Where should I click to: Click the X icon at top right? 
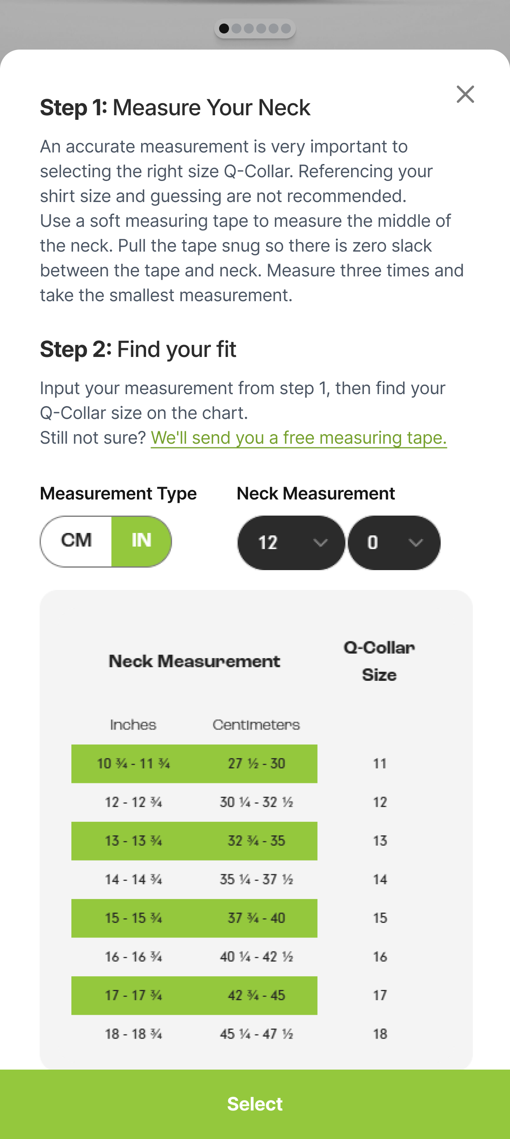(465, 94)
